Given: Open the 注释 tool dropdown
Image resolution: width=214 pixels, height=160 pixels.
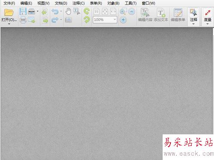Looking at the screenshot, I should (x=193, y=24).
